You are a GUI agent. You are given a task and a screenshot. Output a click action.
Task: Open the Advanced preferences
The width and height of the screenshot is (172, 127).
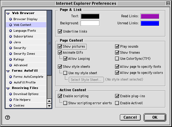26,65
